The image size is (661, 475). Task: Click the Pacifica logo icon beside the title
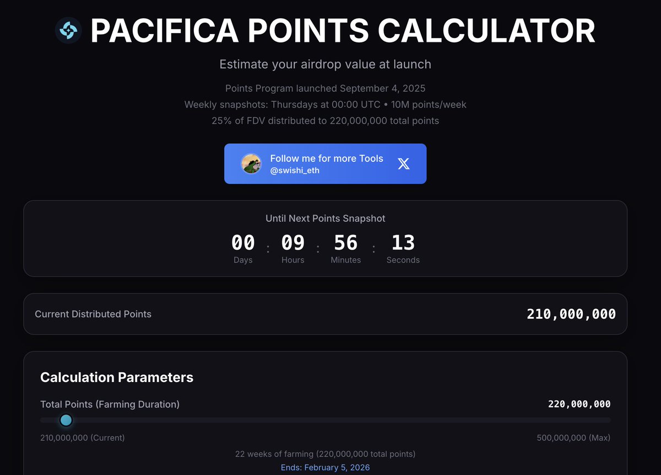coord(68,30)
